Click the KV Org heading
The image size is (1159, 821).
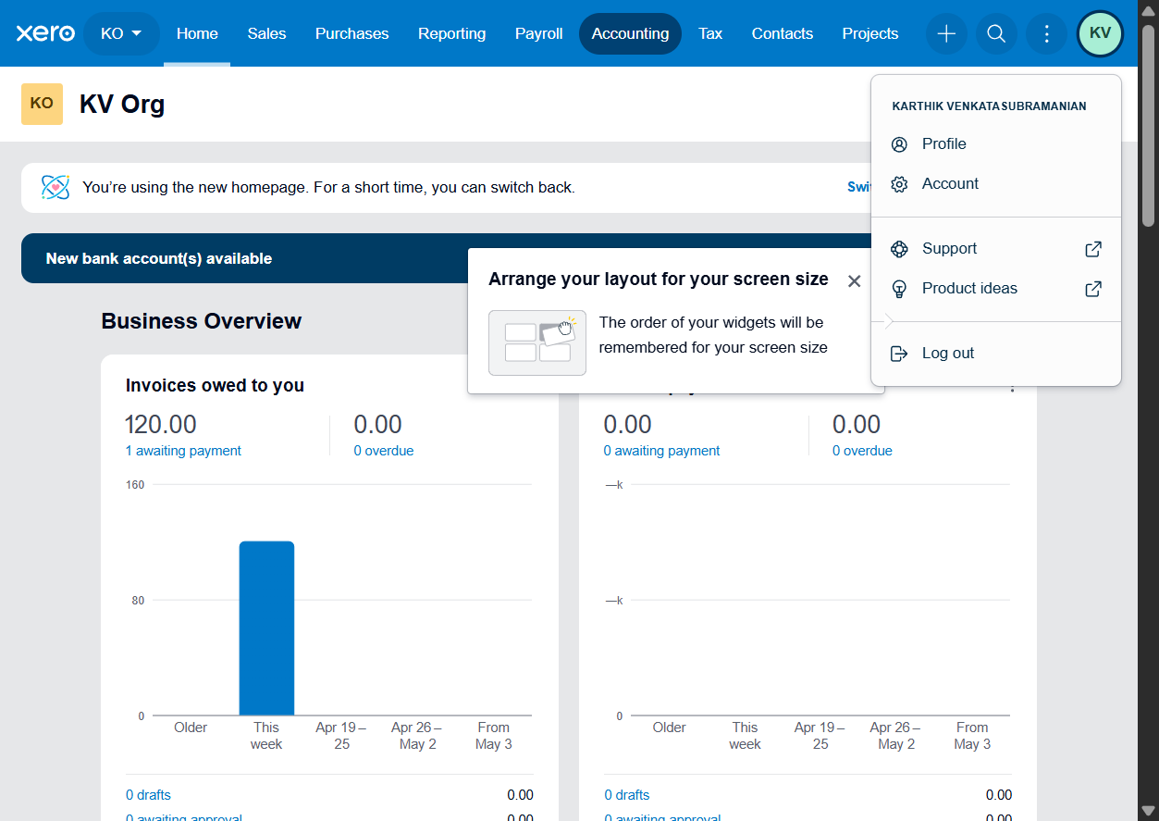click(122, 104)
